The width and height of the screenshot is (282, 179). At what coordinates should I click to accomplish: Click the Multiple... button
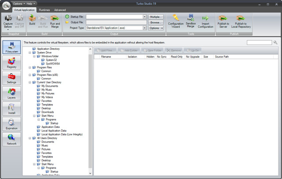pos(156,17)
